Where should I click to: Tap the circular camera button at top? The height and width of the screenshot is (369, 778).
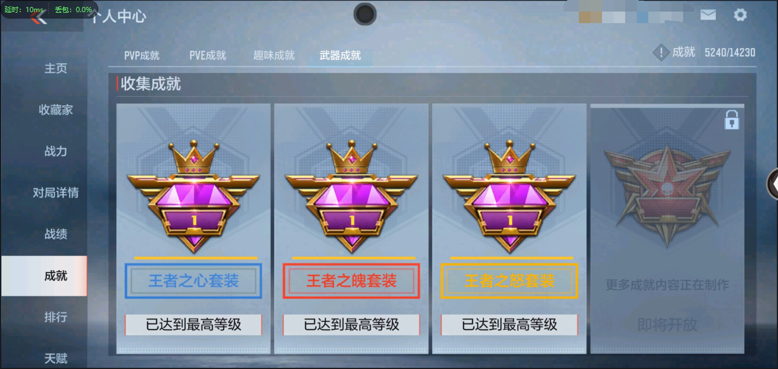pyautogui.click(x=365, y=14)
